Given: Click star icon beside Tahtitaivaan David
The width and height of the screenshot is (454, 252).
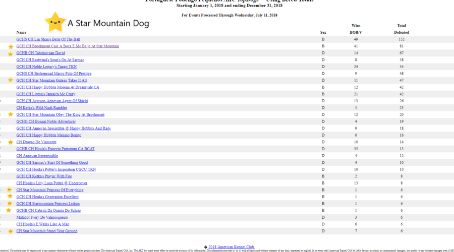Looking at the screenshot, I should tap(11, 54).
